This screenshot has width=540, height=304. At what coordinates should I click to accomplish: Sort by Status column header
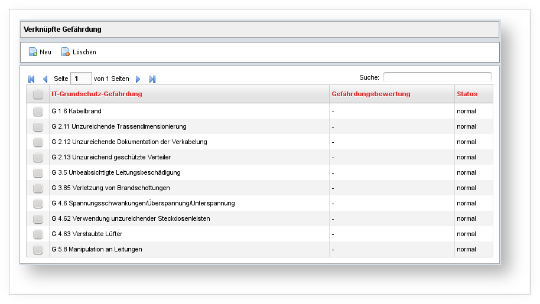pos(467,94)
